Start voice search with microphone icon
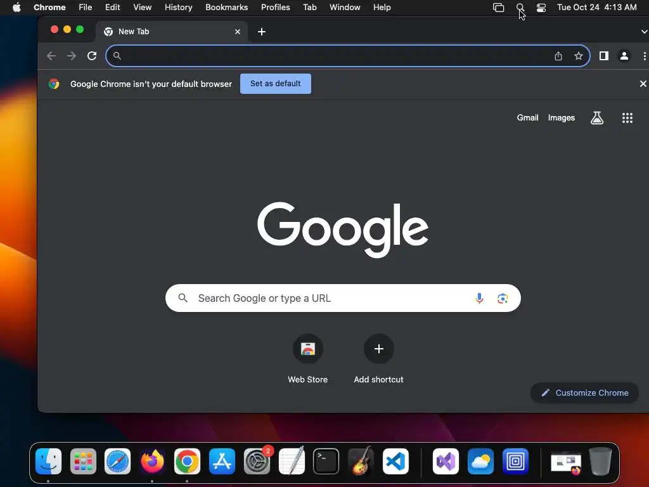Image resolution: width=649 pixels, height=487 pixels. coord(479,298)
